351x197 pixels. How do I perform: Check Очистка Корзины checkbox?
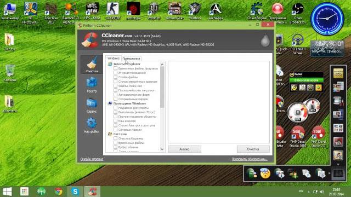coord(116,138)
